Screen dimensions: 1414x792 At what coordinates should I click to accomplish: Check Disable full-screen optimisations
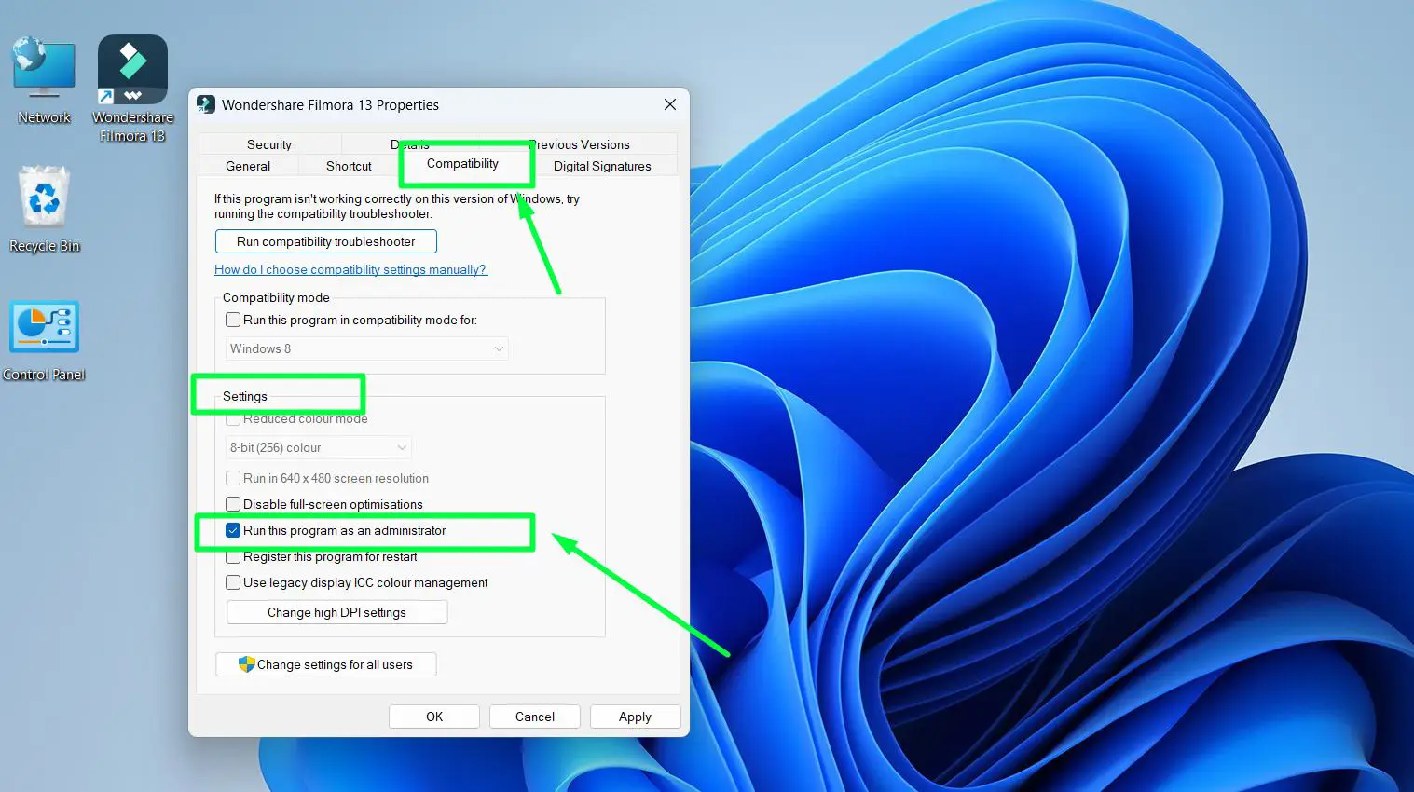click(x=233, y=504)
